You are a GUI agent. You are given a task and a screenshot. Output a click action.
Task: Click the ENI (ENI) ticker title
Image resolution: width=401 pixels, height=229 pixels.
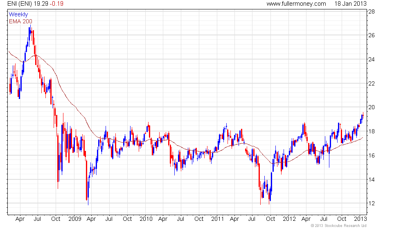pyautogui.click(x=20, y=4)
